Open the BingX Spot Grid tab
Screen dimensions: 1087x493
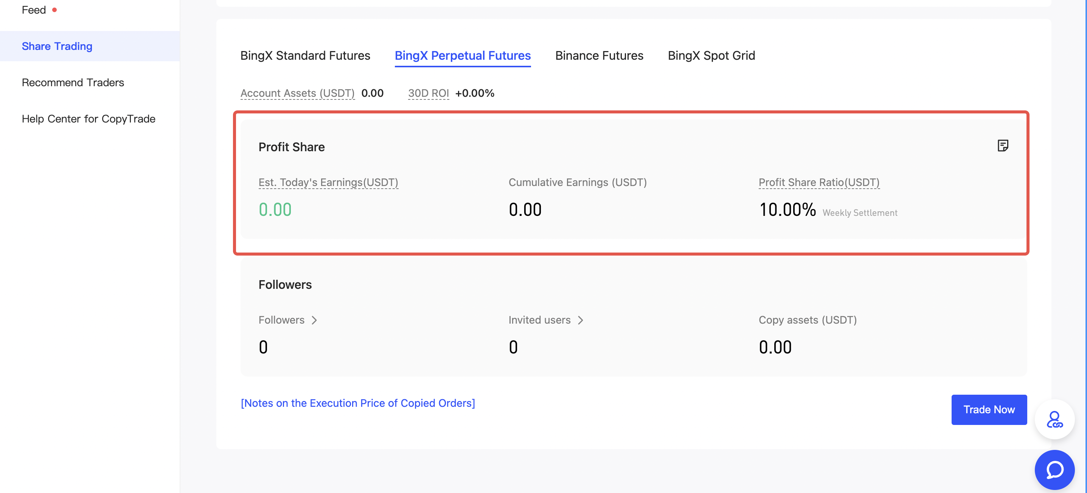pos(711,56)
